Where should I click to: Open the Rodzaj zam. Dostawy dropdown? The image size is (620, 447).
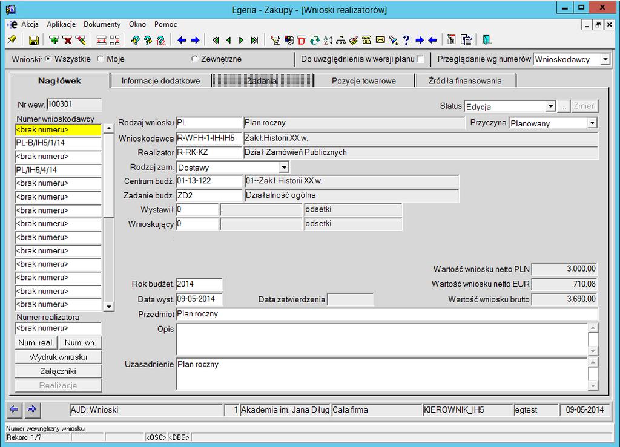point(284,168)
